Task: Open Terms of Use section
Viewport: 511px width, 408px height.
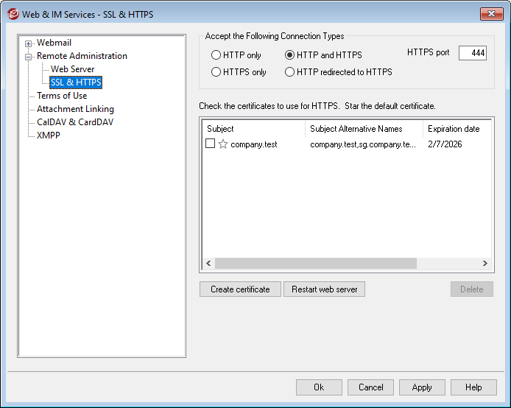Action: tap(62, 96)
